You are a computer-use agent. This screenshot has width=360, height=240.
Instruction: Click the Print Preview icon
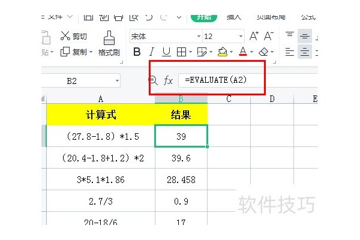pyautogui.click(x=134, y=17)
